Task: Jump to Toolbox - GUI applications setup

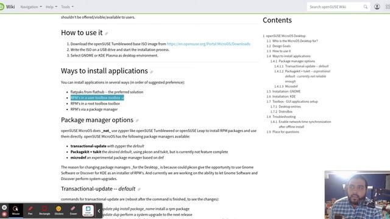Action: tap(295, 102)
